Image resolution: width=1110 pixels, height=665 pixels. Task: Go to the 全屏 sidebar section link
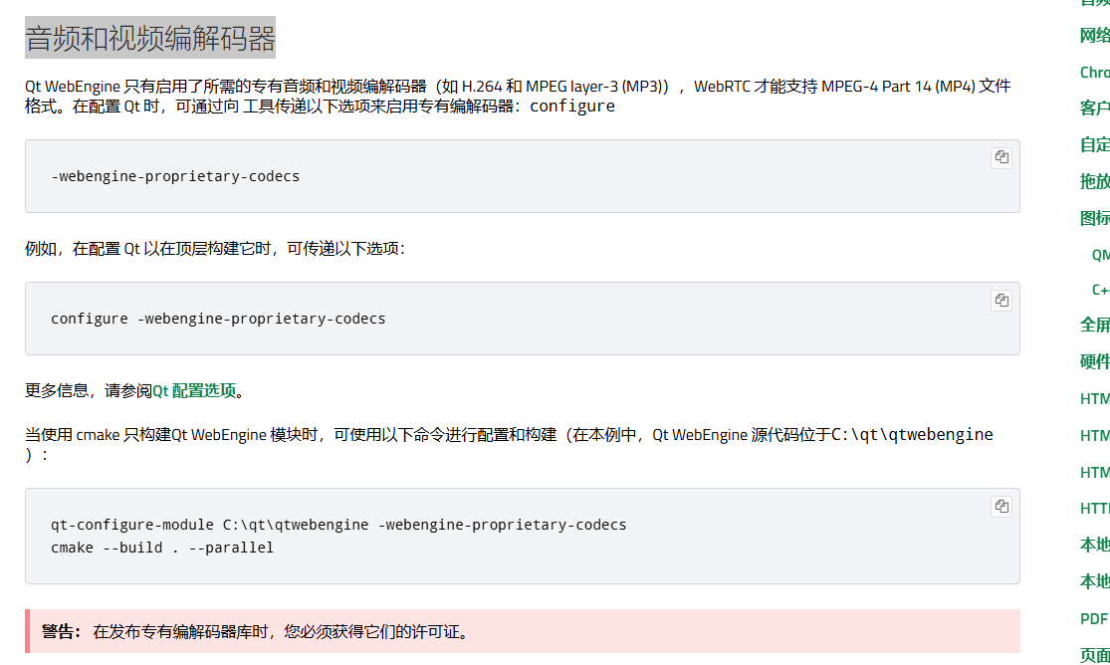(1094, 326)
